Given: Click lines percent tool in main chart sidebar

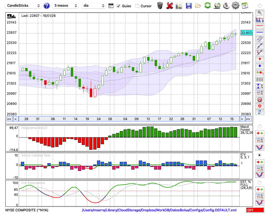Looking at the screenshot, I should click(260, 93).
